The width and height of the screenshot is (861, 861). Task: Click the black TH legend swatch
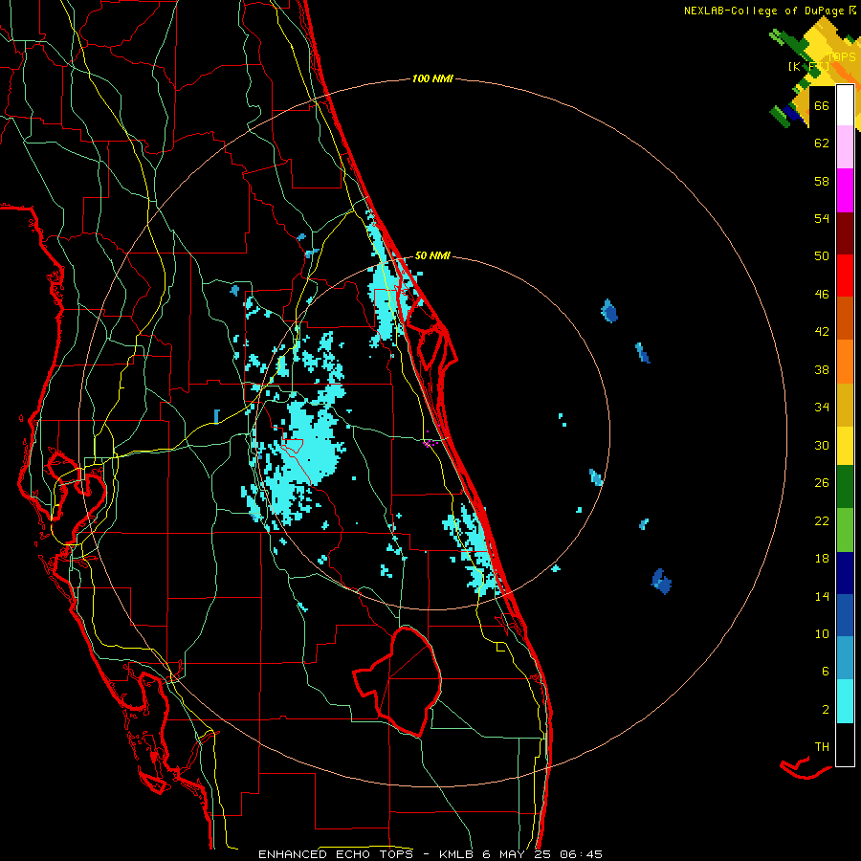(x=845, y=744)
